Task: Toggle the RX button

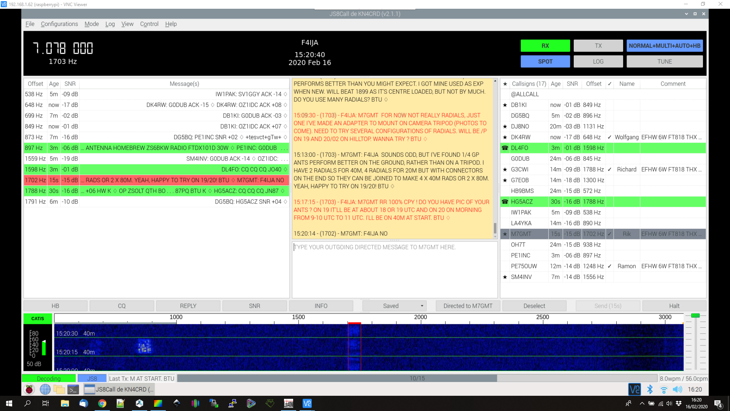Action: pos(545,46)
